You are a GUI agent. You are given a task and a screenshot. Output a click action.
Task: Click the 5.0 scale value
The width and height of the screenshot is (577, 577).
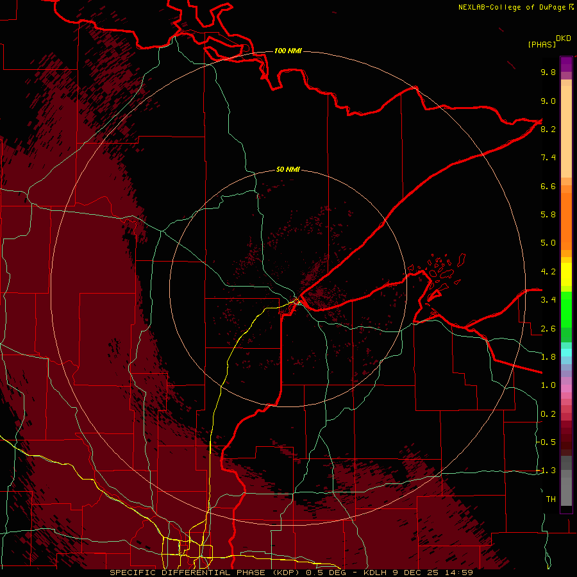coord(548,243)
